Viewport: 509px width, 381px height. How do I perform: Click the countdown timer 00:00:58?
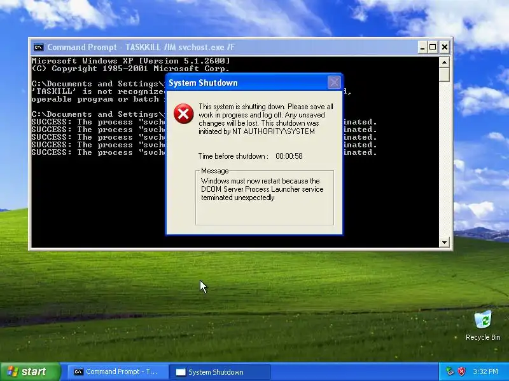click(x=289, y=156)
